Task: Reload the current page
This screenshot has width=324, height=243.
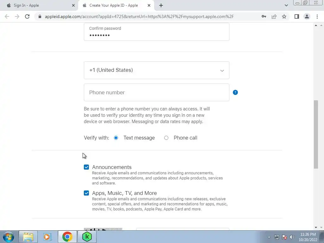Action: pos(27,16)
